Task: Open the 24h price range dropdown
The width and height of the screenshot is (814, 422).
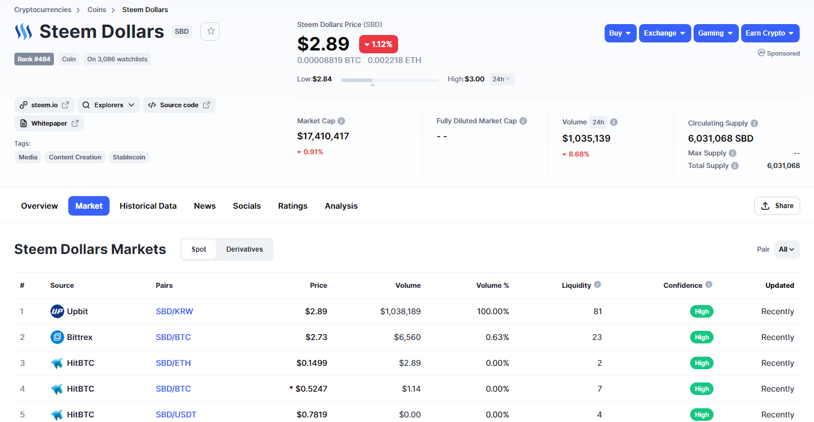Action: coord(501,79)
